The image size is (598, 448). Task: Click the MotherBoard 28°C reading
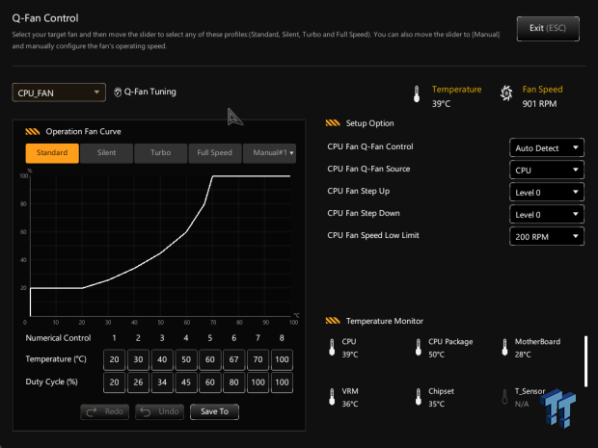[523, 355]
